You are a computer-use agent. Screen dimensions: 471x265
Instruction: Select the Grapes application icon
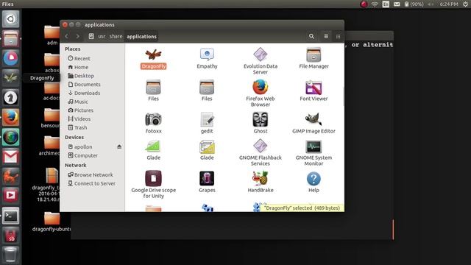[x=207, y=178]
